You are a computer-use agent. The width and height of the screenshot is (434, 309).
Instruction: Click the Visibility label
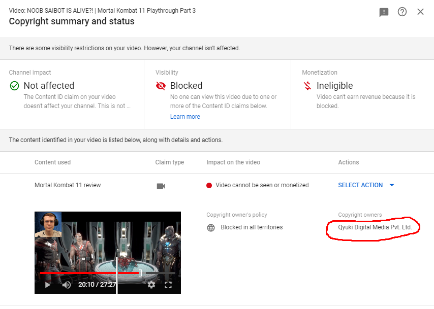coord(167,73)
